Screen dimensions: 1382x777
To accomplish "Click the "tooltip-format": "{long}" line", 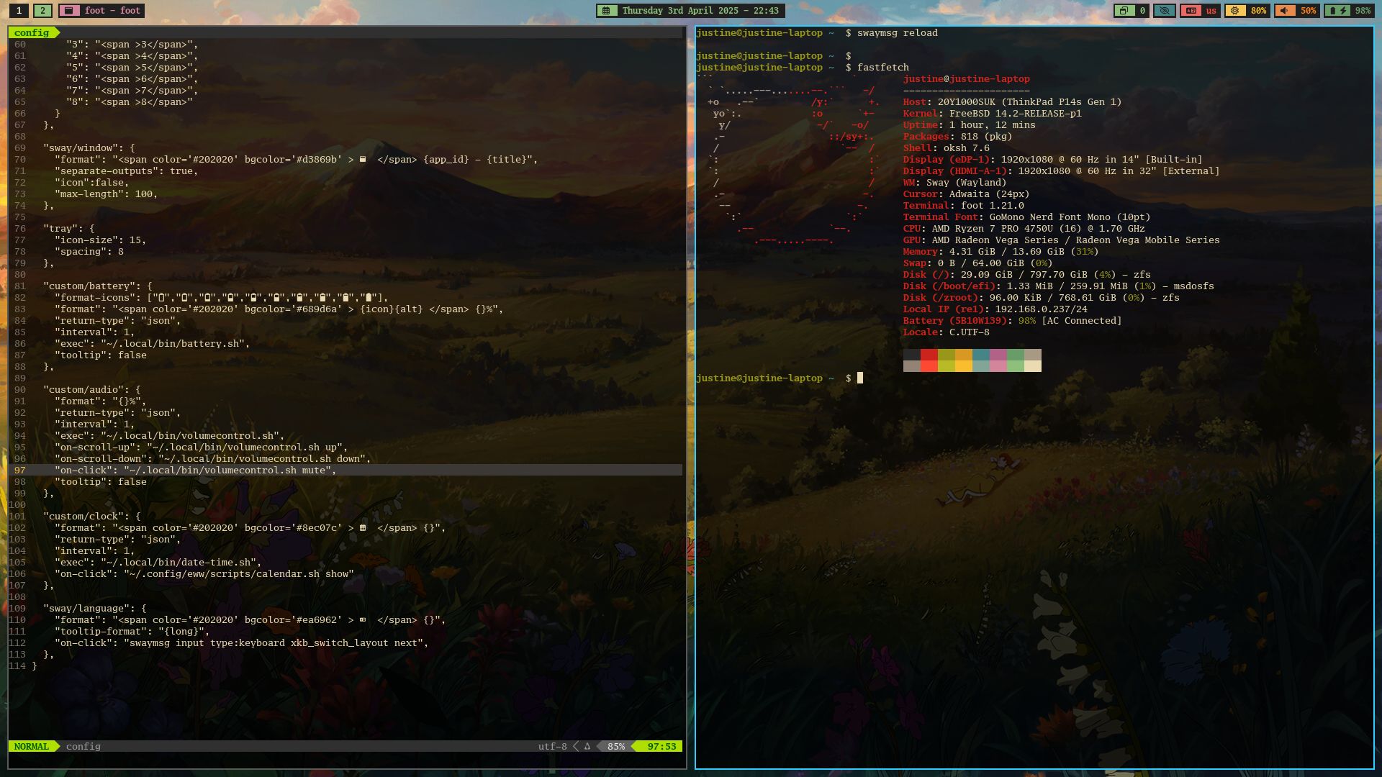I will pyautogui.click(x=132, y=631).
